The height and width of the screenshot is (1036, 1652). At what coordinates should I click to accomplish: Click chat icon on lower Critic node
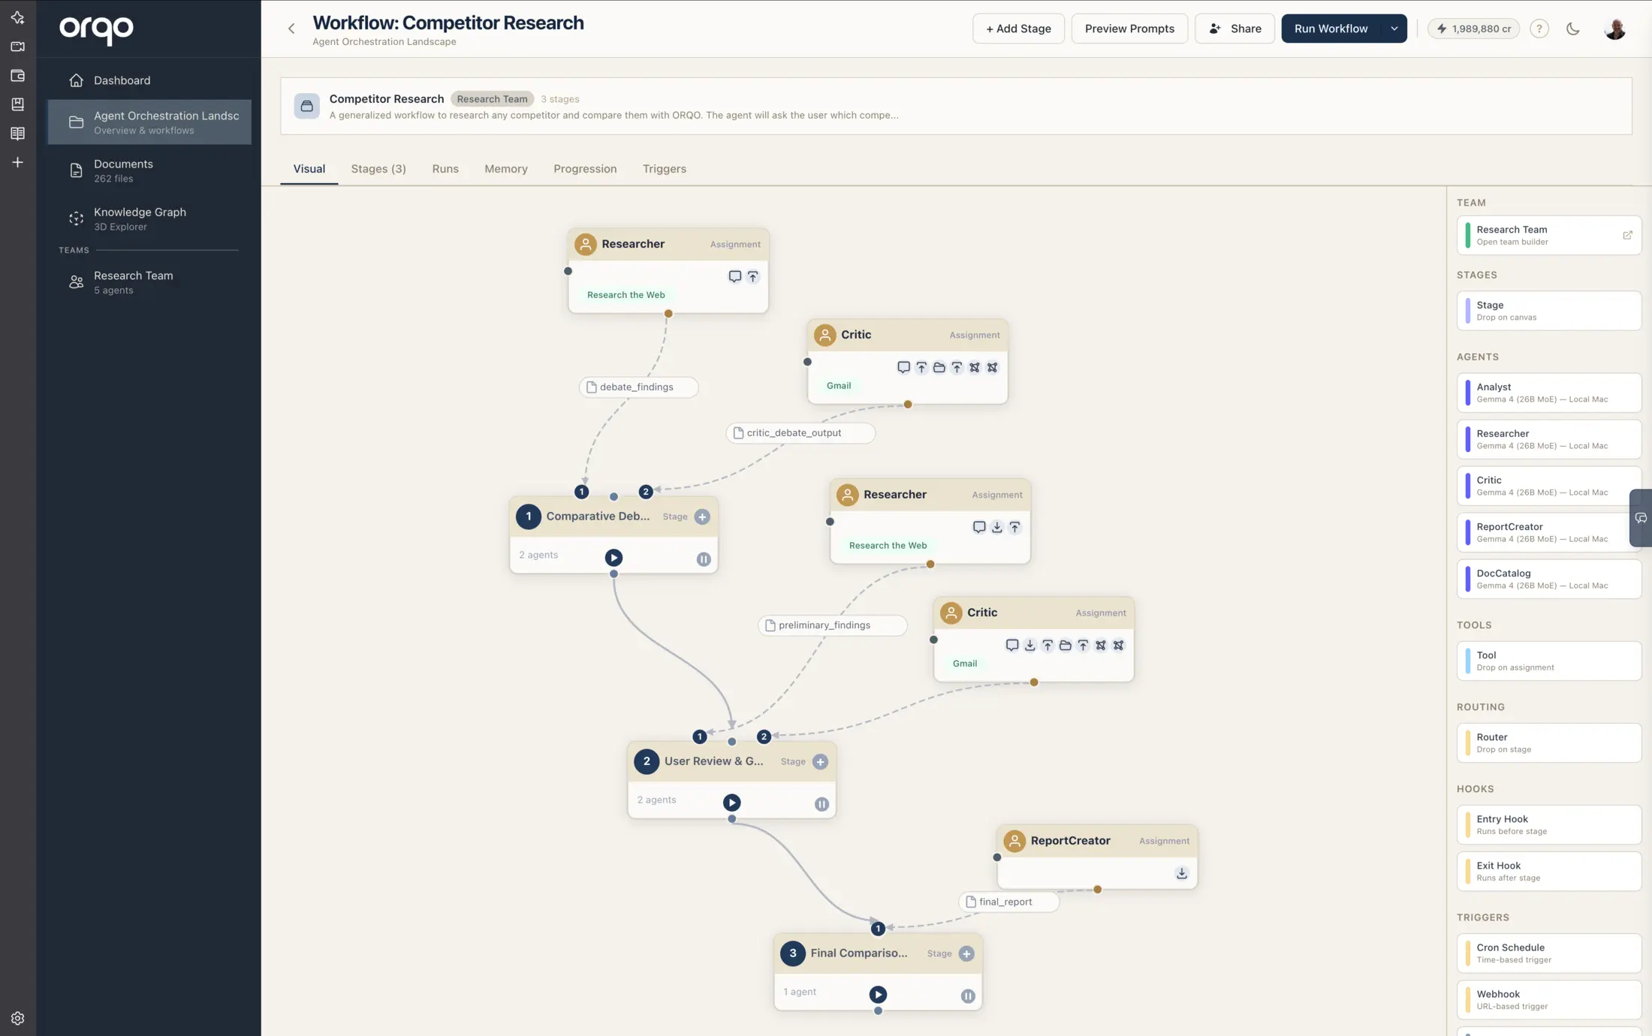pyautogui.click(x=1011, y=645)
